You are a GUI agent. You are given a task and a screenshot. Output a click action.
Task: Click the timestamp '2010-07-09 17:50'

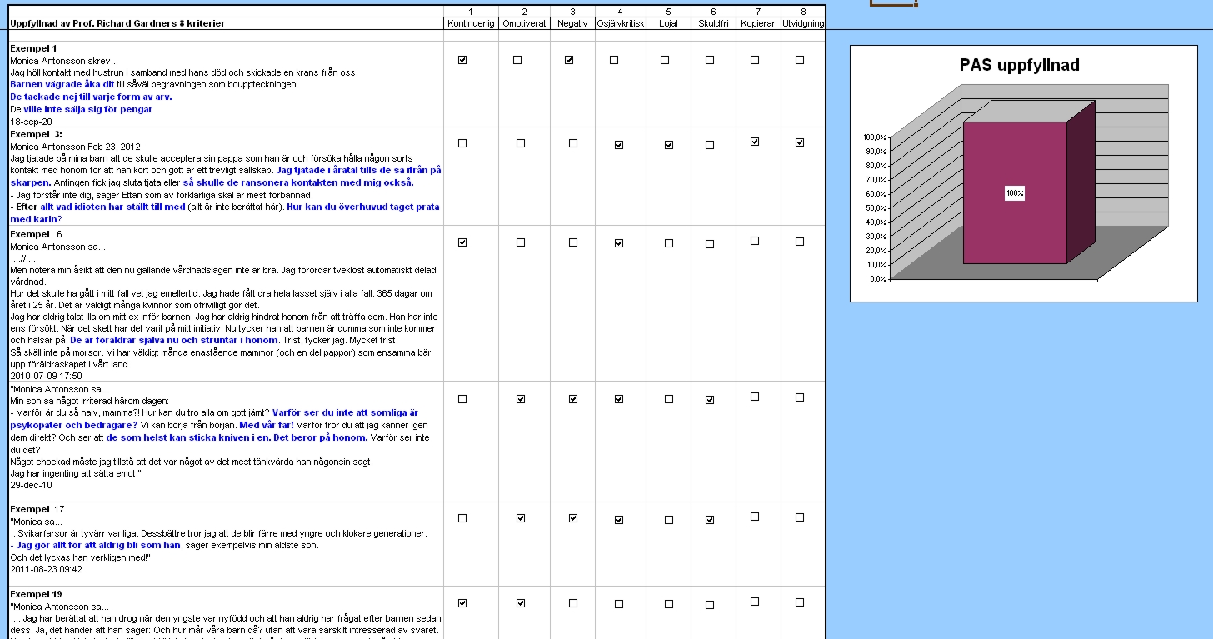(46, 376)
